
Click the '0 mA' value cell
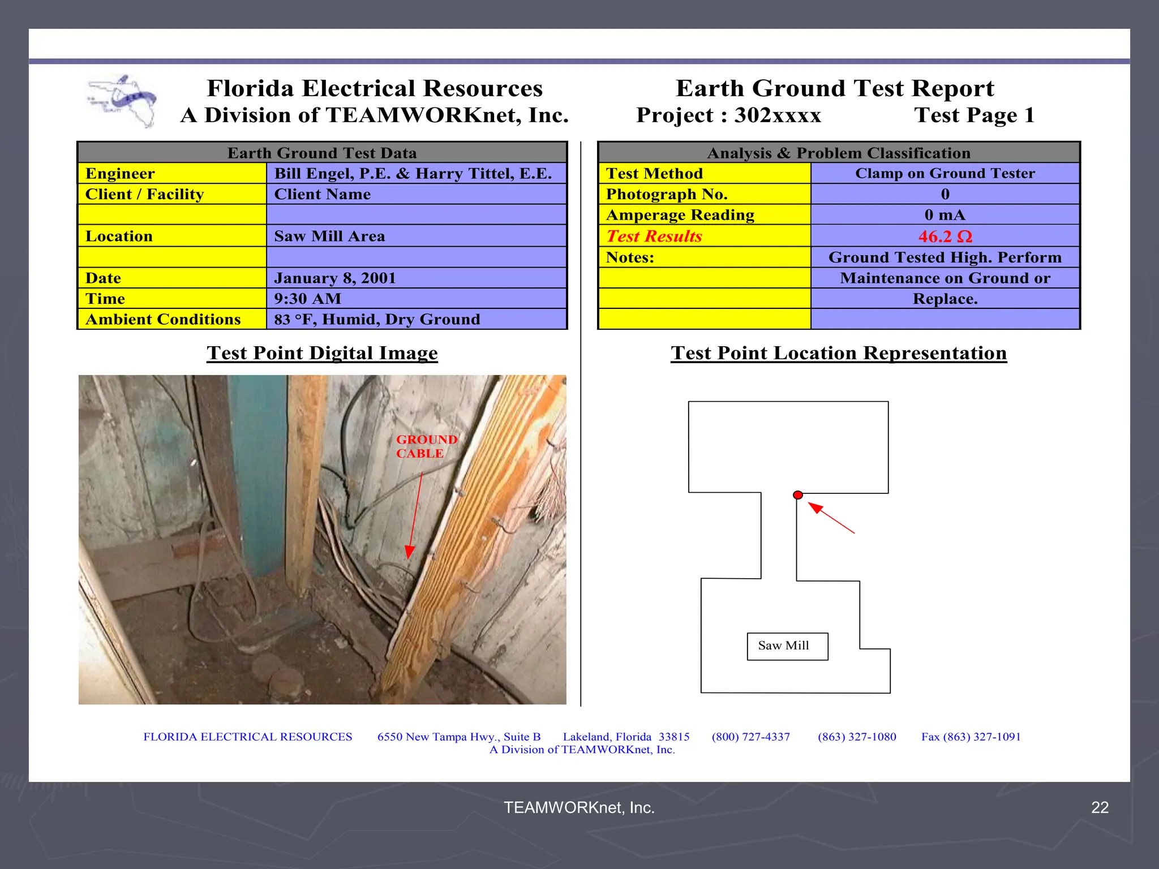click(x=945, y=215)
